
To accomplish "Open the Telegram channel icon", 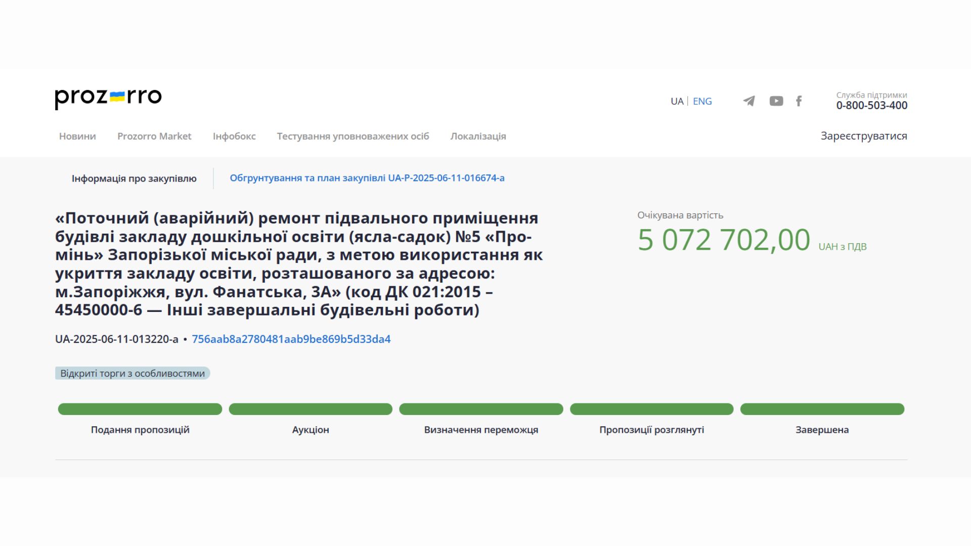I will click(749, 101).
